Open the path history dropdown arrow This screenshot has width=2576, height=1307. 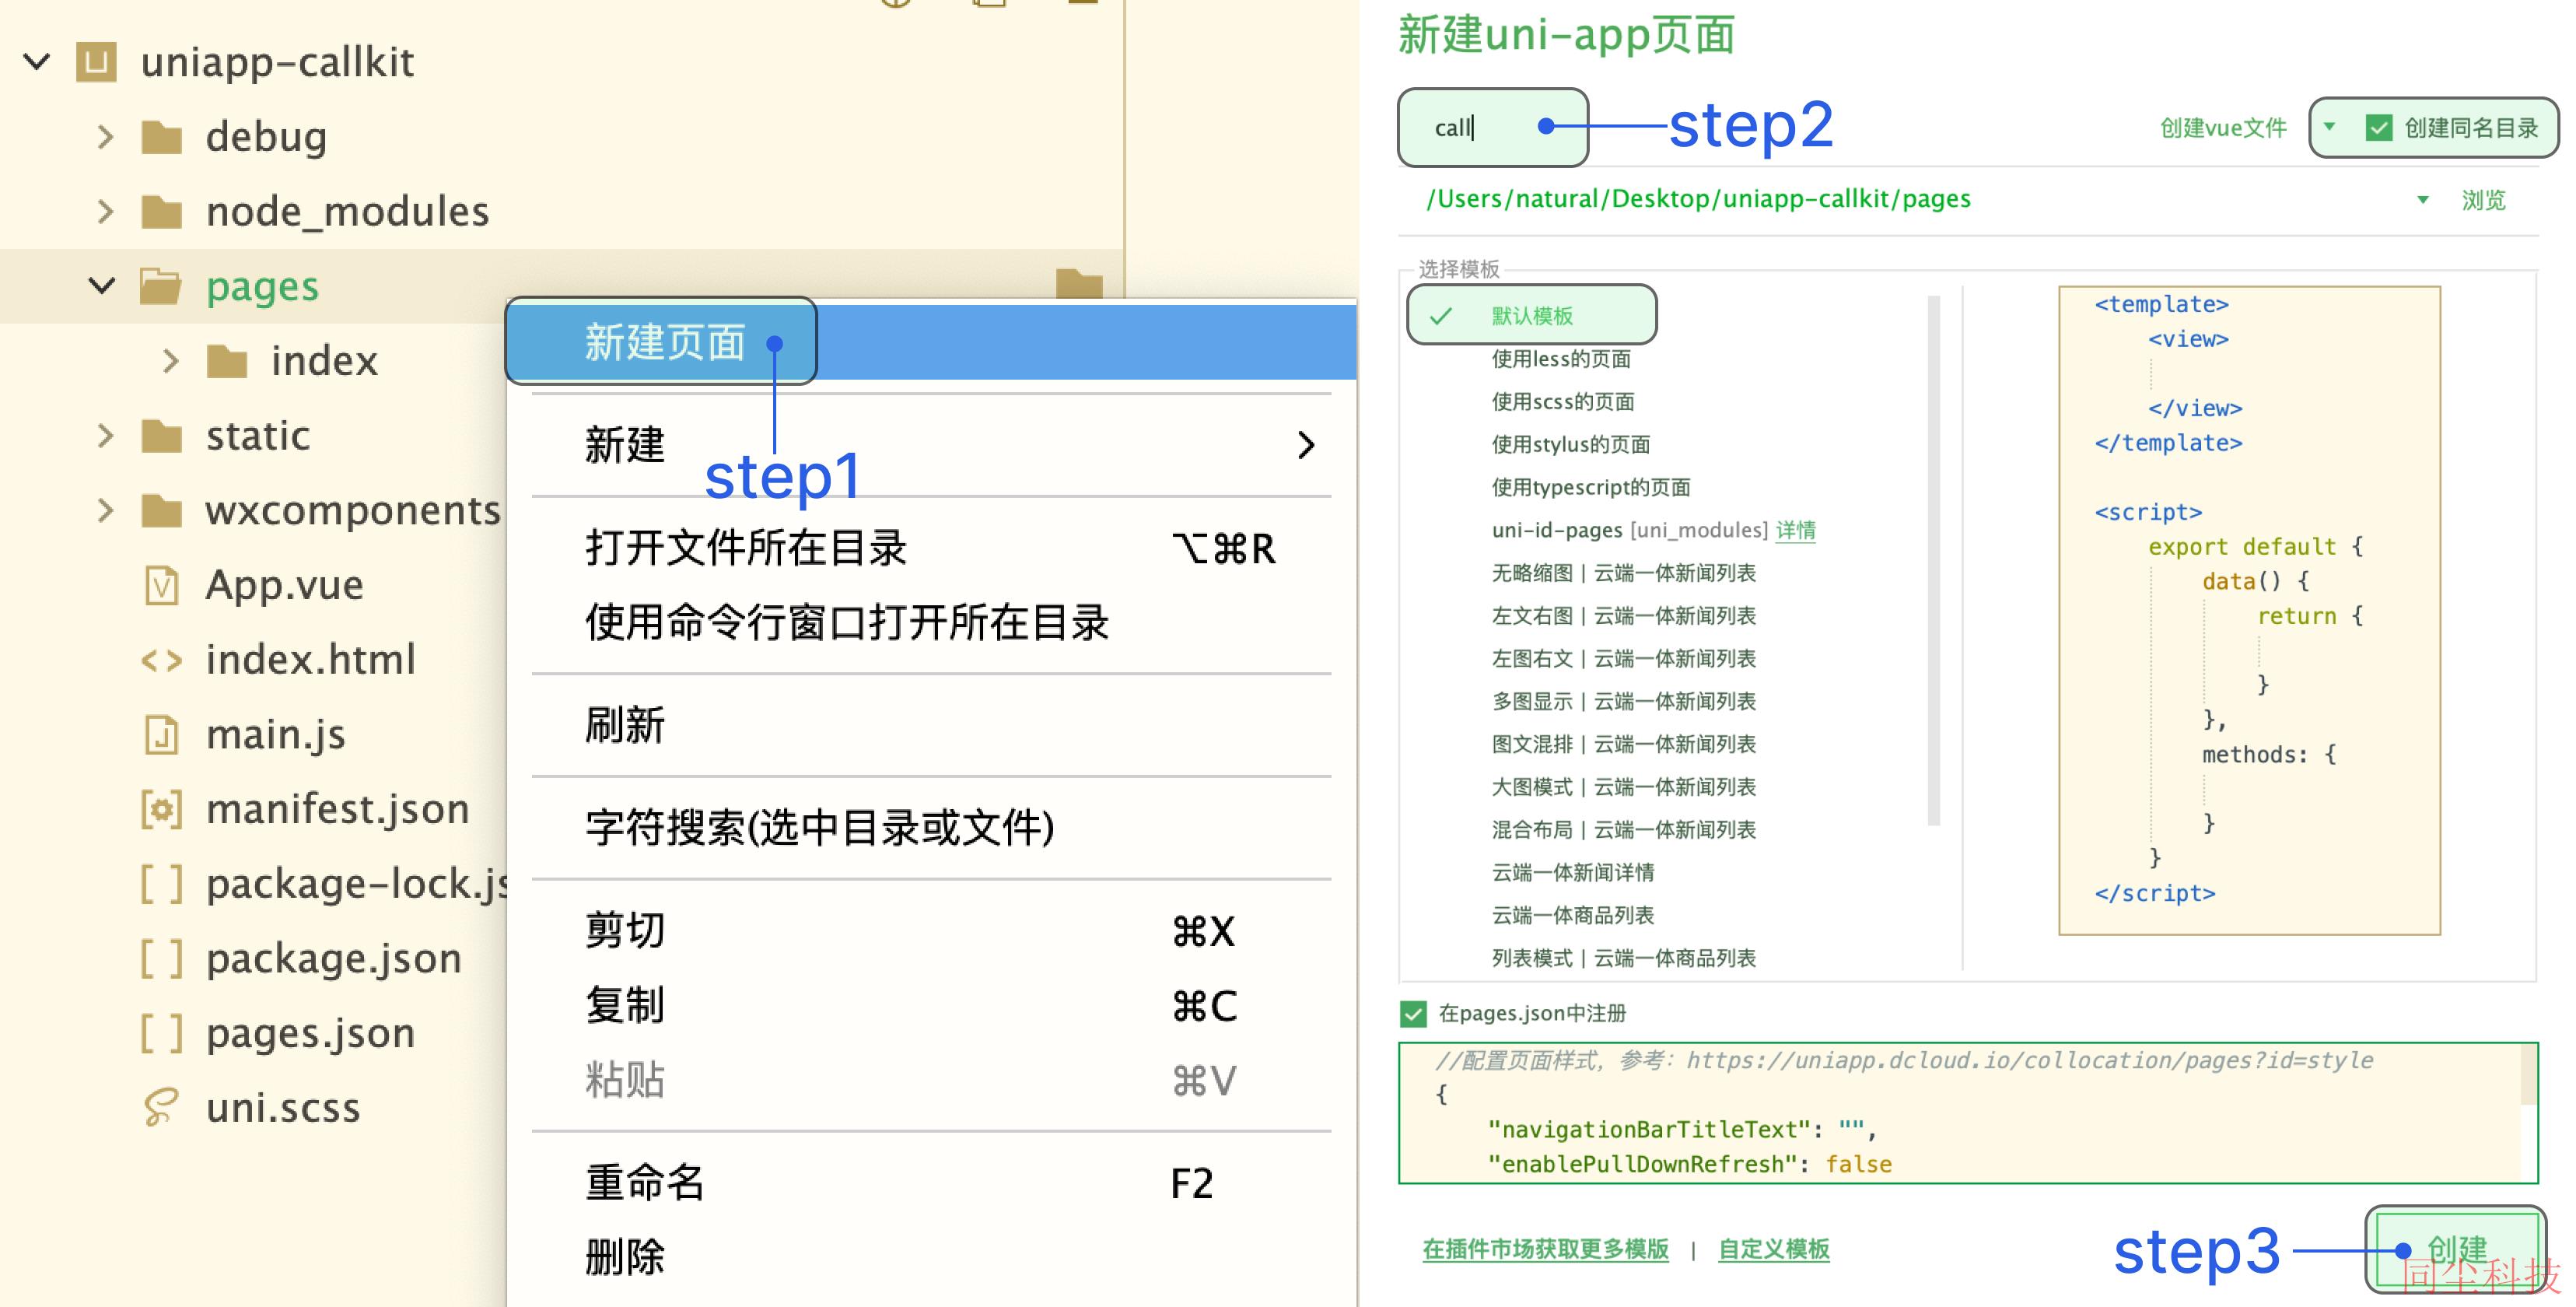(2422, 200)
